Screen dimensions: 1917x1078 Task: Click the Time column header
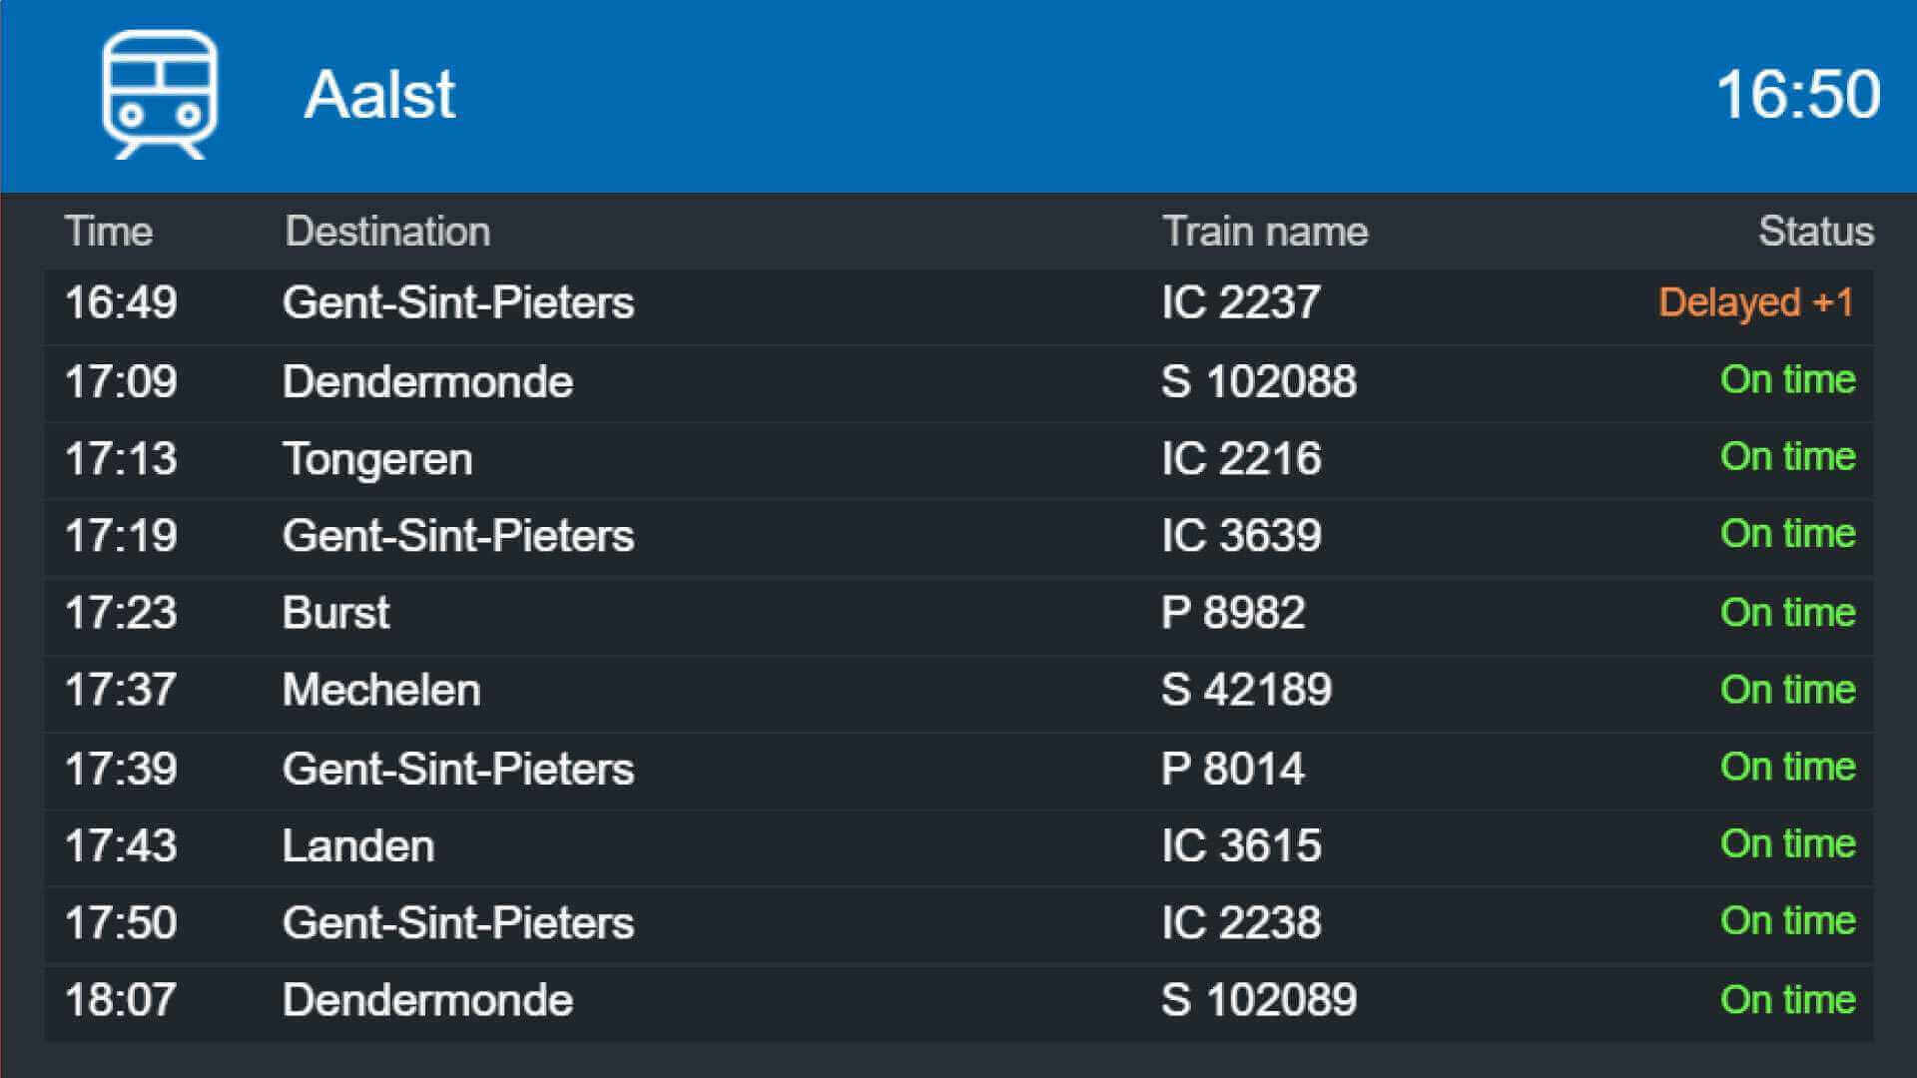coord(109,232)
